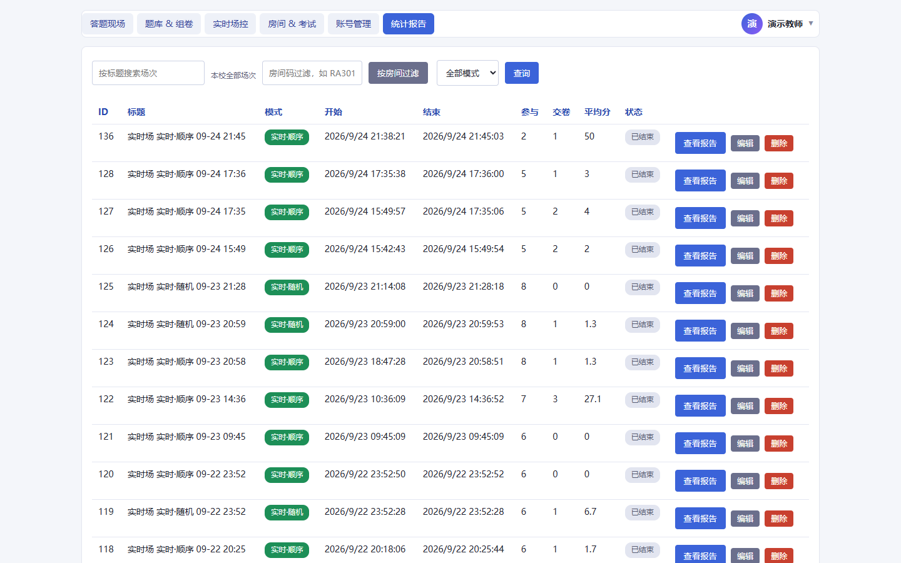Click the 状态 column header
The width and height of the screenshot is (901, 563).
click(634, 112)
